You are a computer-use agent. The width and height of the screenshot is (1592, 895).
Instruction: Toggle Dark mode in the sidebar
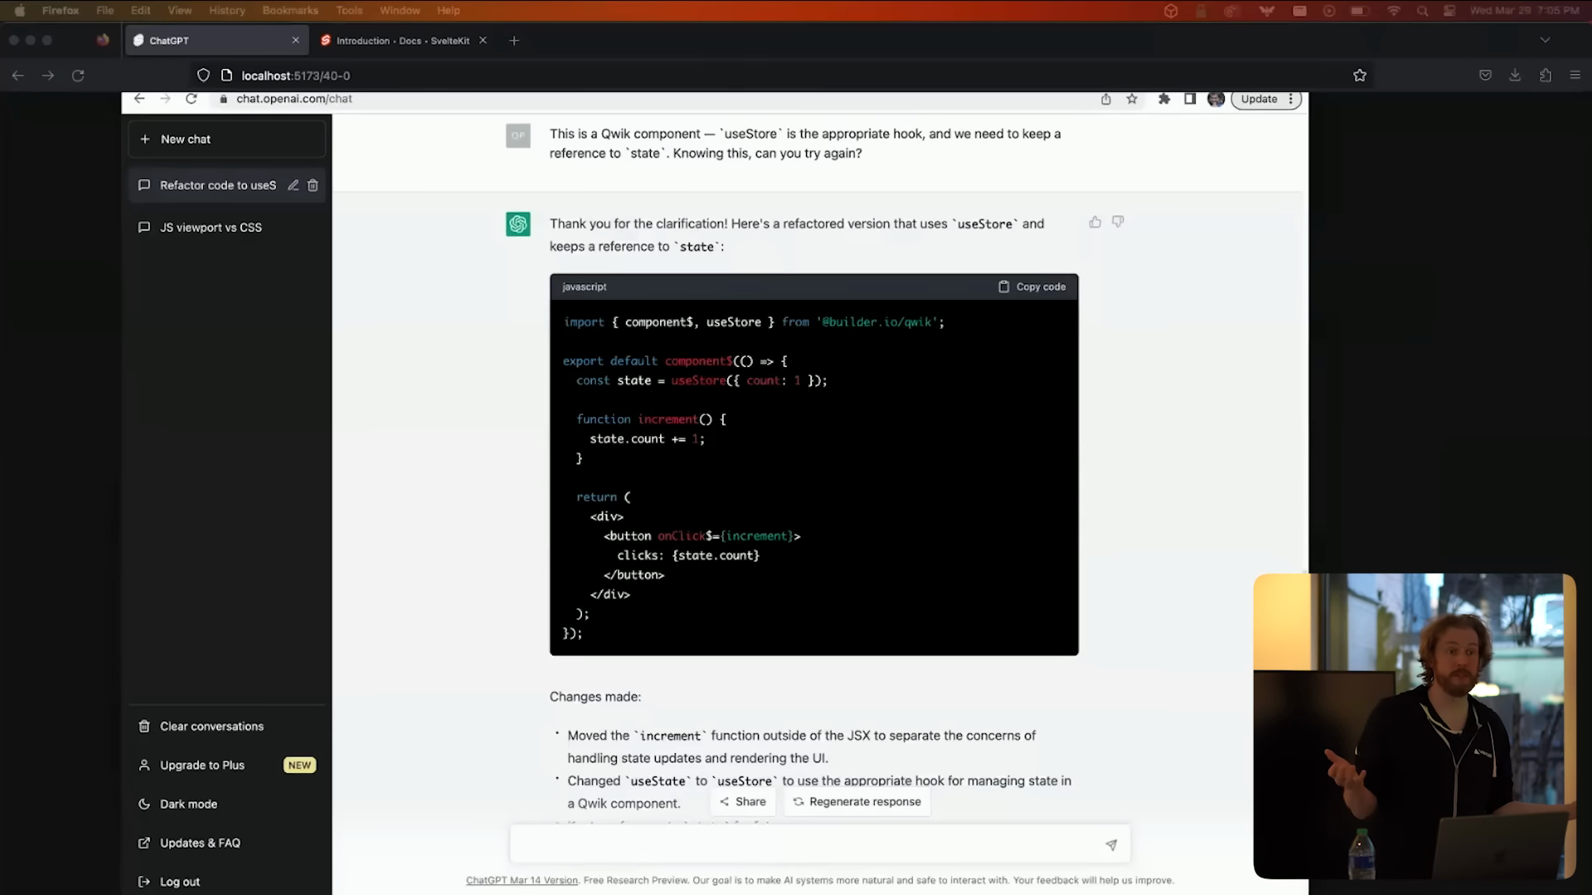(x=188, y=804)
